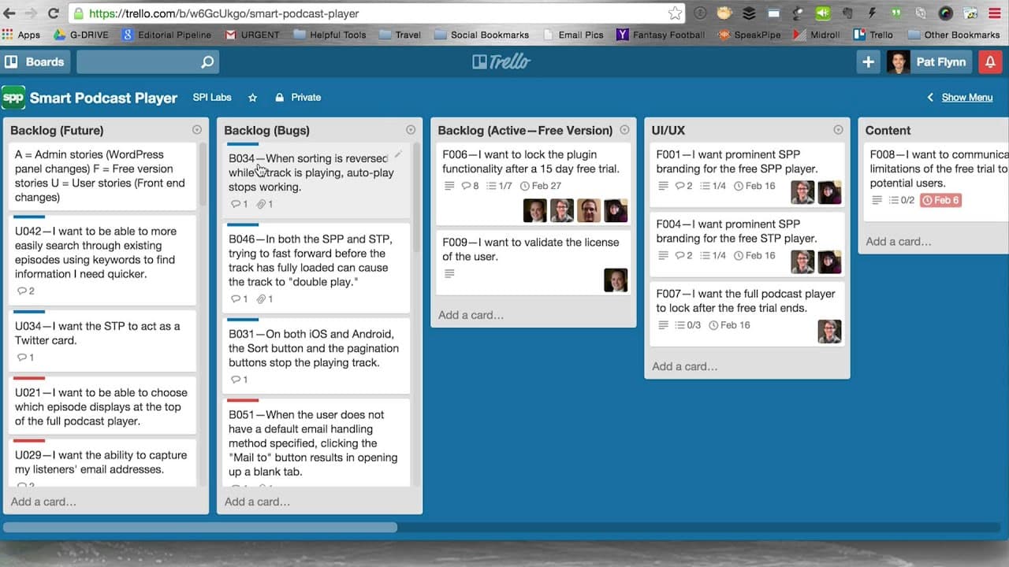The image size is (1009, 567).
Task: Click SPI Labs organization link
Action: coord(212,98)
